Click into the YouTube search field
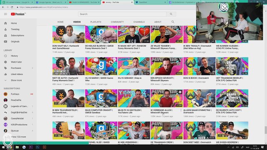This screenshot has height=150, width=267. [122, 14]
